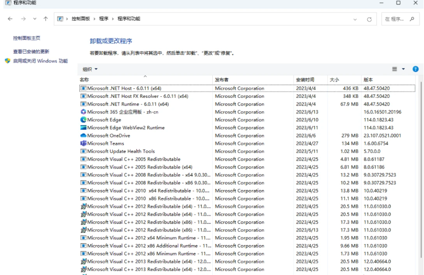Expand the address bar history dropdown
The width and height of the screenshot is (424, 275).
[x=355, y=20]
